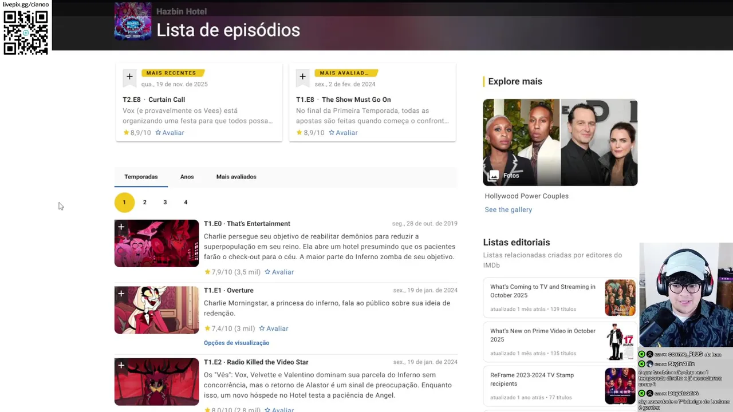
Task: Click See the gallery link
Action: pyautogui.click(x=509, y=209)
